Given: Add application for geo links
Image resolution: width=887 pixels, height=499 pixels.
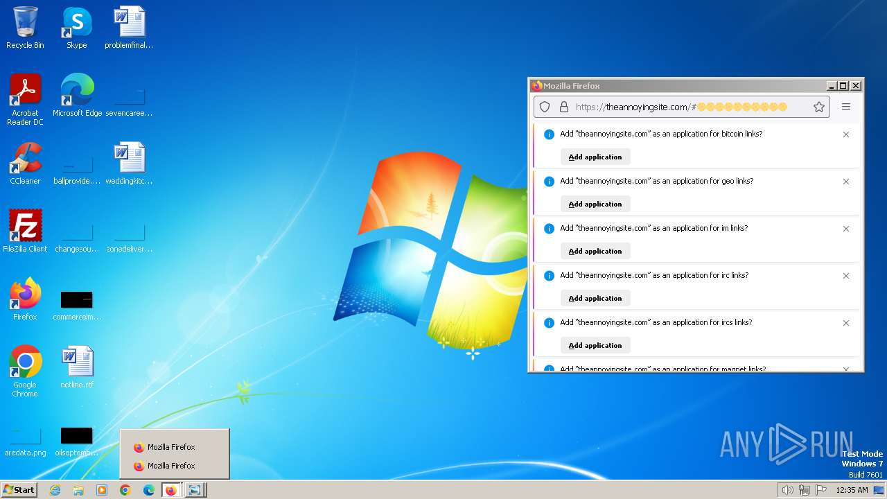Looking at the screenshot, I should tap(595, 204).
